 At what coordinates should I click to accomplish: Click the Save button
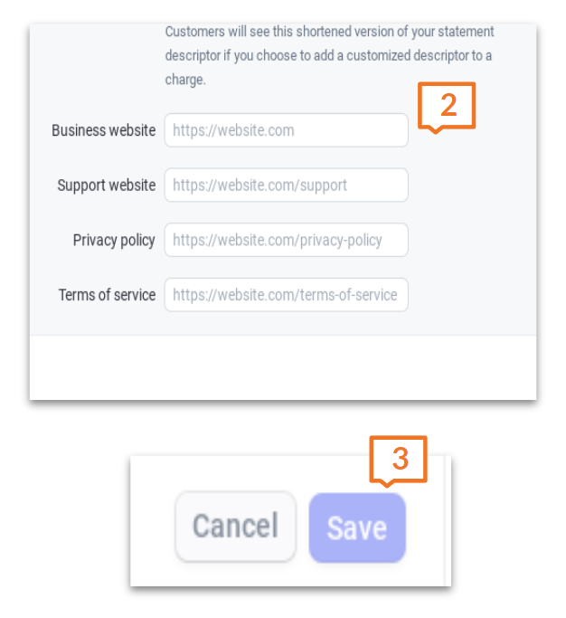pyautogui.click(x=357, y=528)
